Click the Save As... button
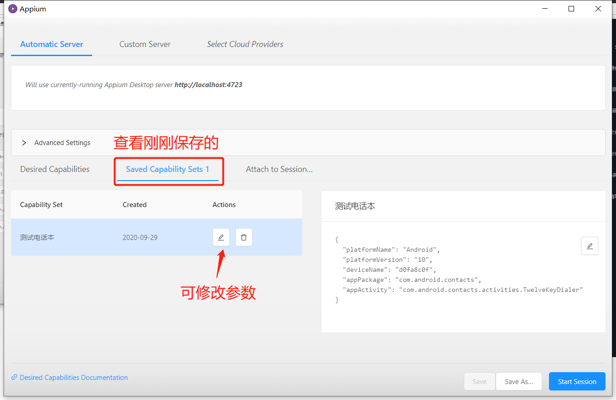Screen dimensions: 616x400 click(x=519, y=382)
